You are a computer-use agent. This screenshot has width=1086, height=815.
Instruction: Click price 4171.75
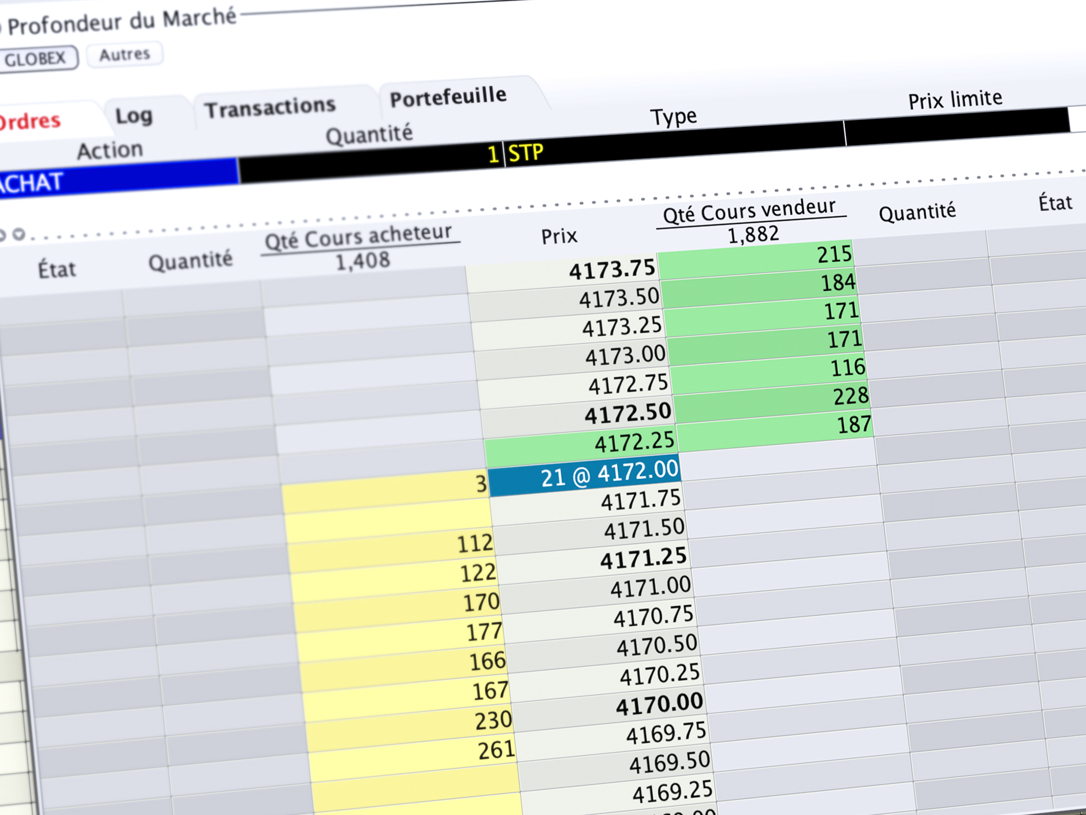point(641,500)
